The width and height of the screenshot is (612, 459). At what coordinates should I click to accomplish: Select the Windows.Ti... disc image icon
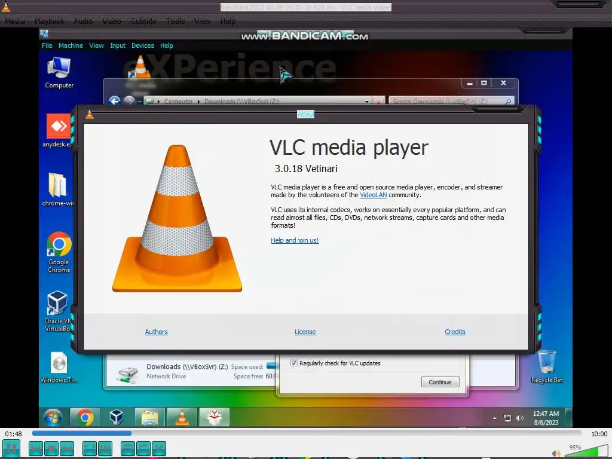coord(59,368)
